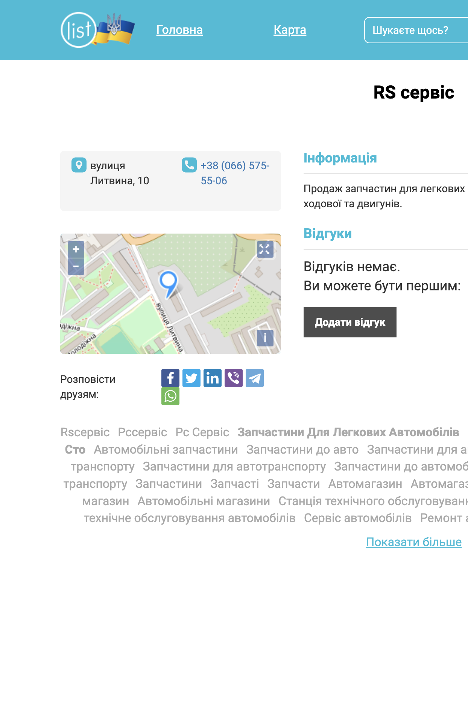Toggle map fullscreen mode
468x706 pixels.
[265, 249]
